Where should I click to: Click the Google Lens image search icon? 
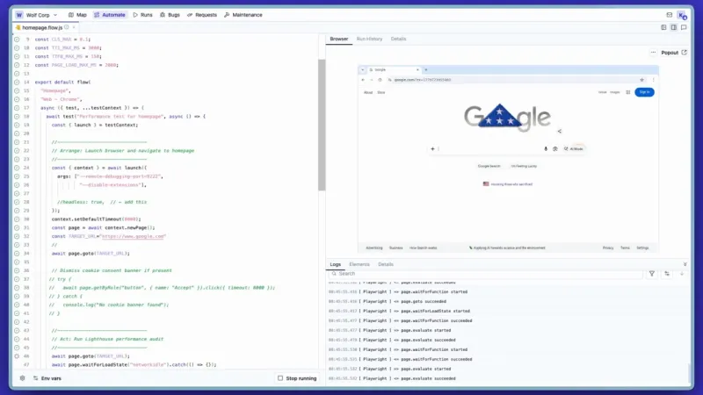pyautogui.click(x=555, y=148)
